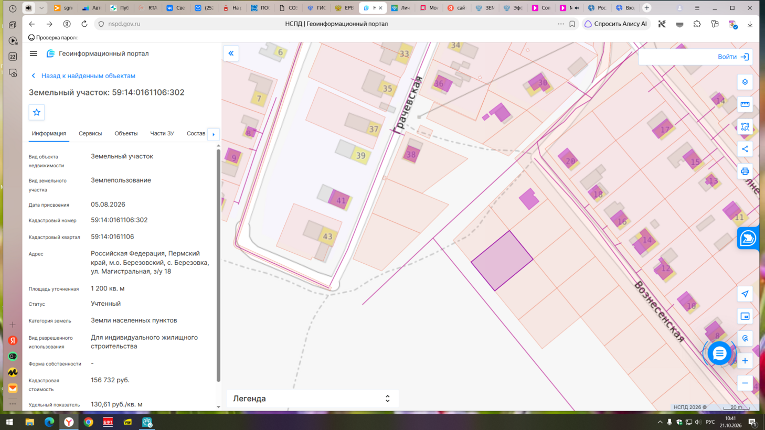Click the РУС keyboard language indicator
The image size is (765, 430).
(710, 422)
